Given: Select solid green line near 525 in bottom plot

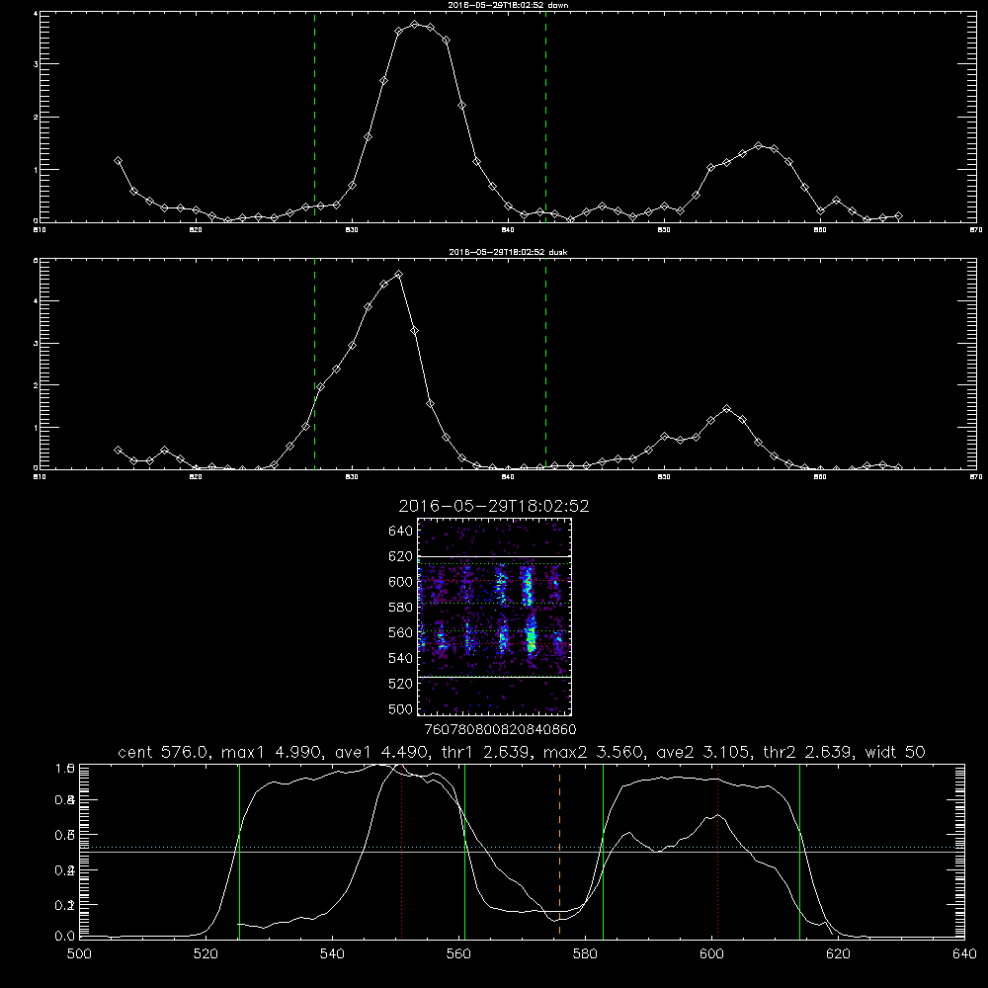Looking at the screenshot, I should coord(239,851).
